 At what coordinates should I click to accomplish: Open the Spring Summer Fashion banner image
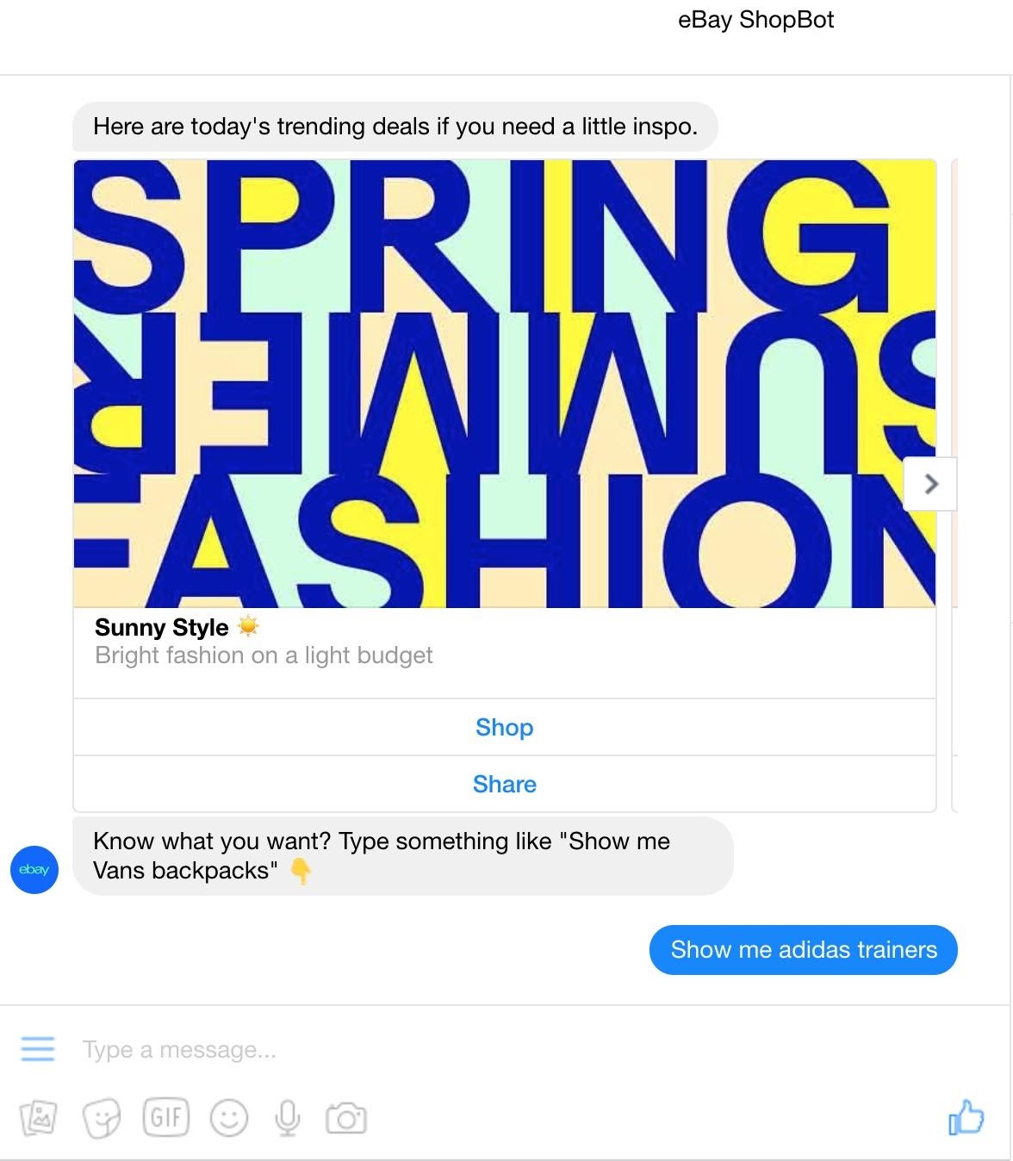point(505,384)
